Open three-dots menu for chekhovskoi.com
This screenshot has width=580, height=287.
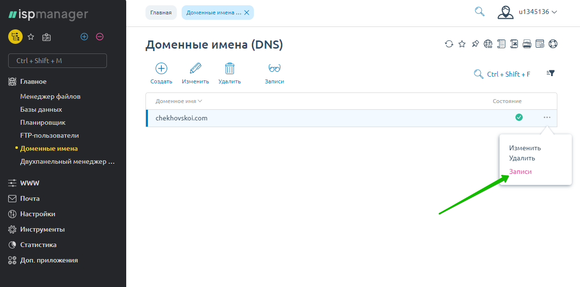[547, 117]
